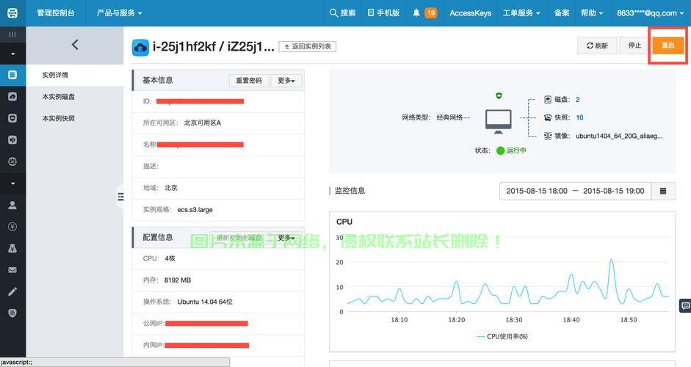
Task: Click the date range field 2015-08-15 18:00
Action: 575,191
